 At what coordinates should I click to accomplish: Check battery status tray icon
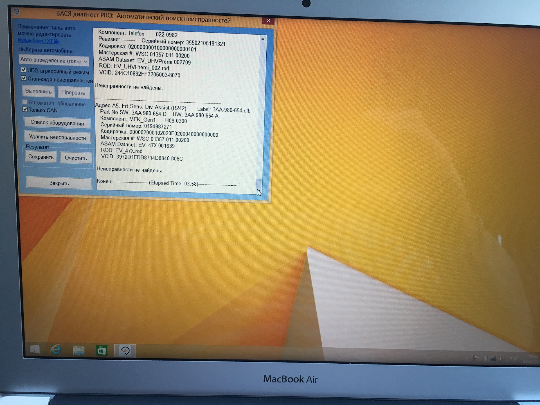485,359
